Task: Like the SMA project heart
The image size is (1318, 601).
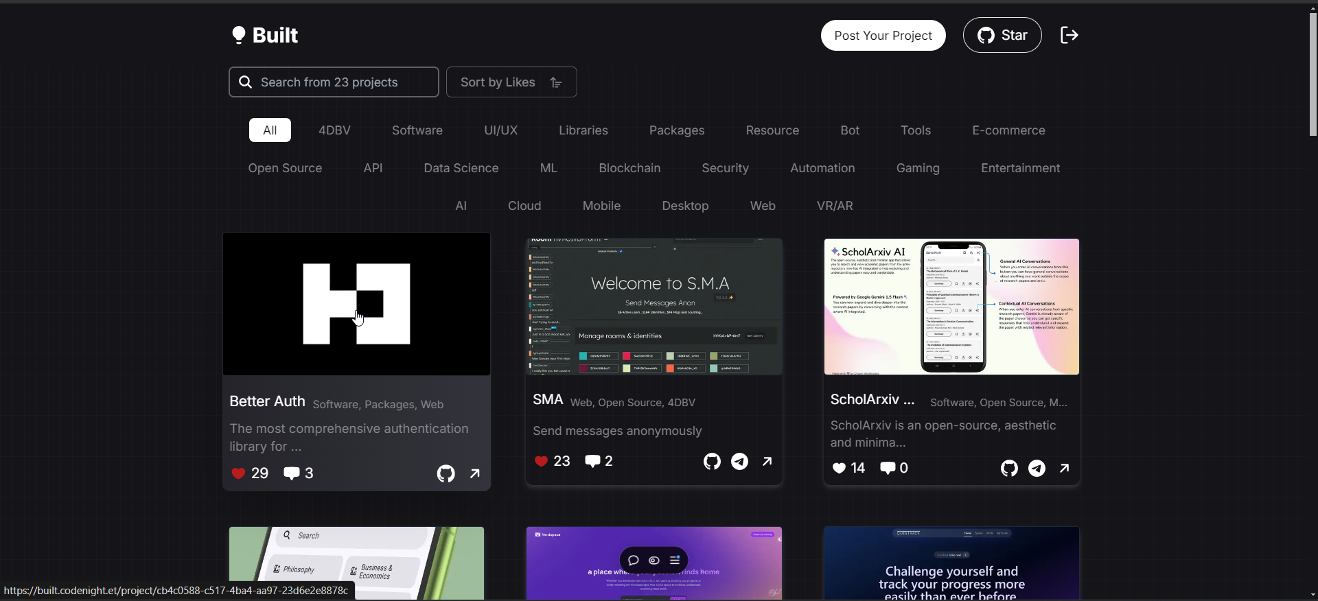Action: click(x=541, y=461)
